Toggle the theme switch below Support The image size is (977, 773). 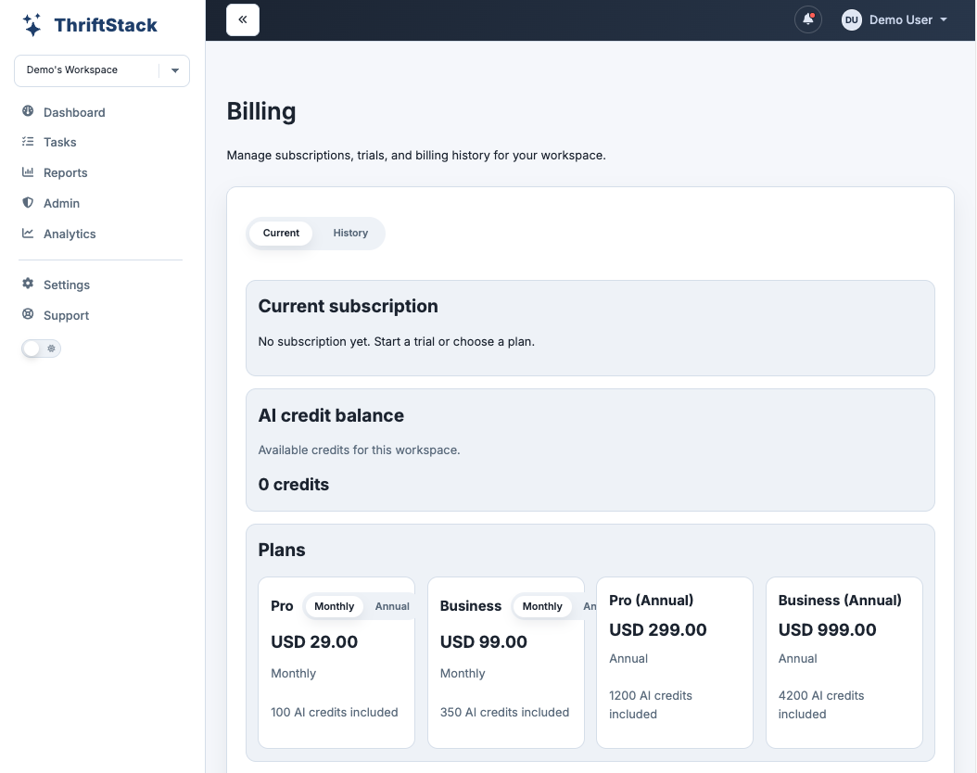[41, 348]
